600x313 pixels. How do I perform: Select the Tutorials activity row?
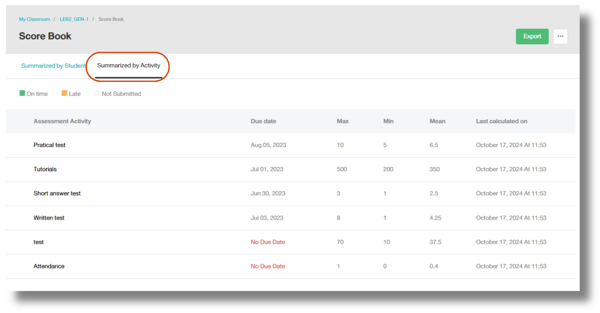click(45, 169)
